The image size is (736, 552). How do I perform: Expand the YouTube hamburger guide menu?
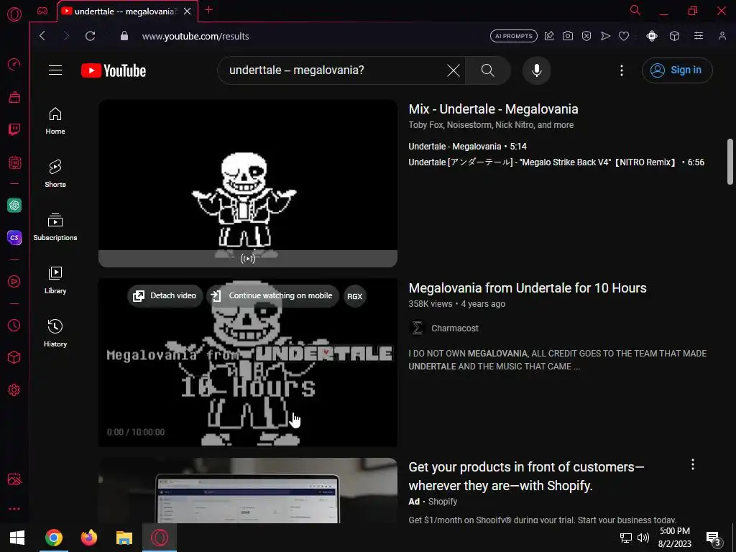pos(55,70)
